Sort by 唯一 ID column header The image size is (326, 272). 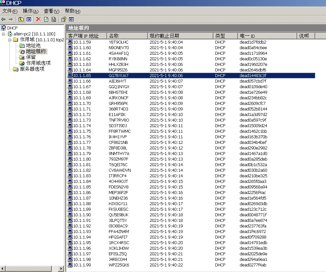tap(267, 36)
